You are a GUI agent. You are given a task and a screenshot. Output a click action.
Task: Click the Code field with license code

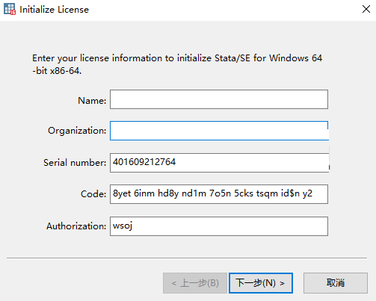coord(219,194)
